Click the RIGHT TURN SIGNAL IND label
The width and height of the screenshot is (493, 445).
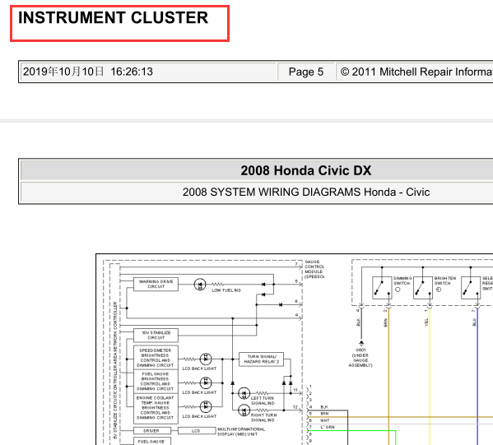pyautogui.click(x=263, y=417)
